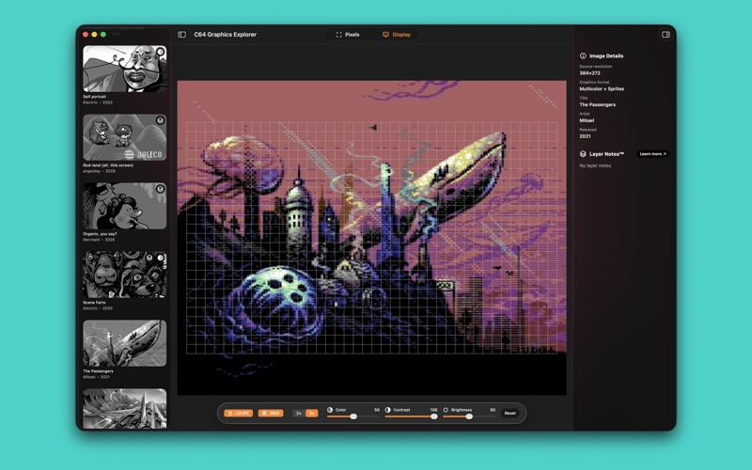Screen dimensions: 752x470
Task: Click the 384×272 source resolution value
Action: coord(589,73)
